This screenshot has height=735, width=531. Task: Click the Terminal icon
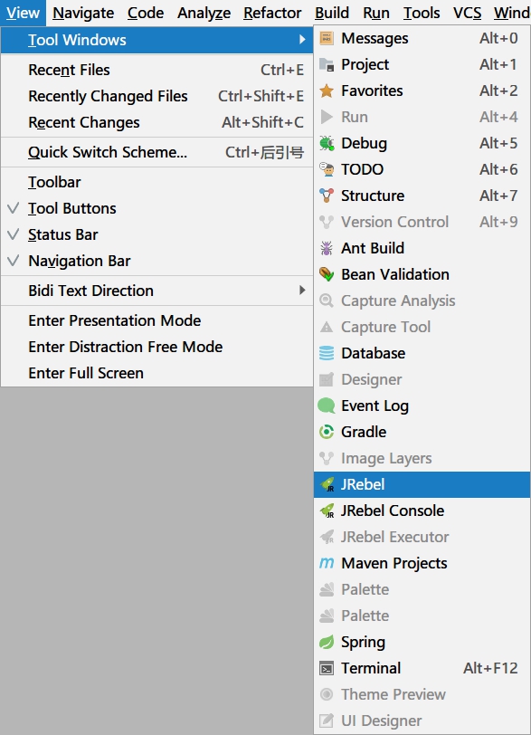(x=327, y=668)
